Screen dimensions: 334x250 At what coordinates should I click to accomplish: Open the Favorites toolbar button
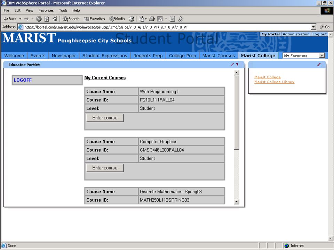click(x=94, y=19)
